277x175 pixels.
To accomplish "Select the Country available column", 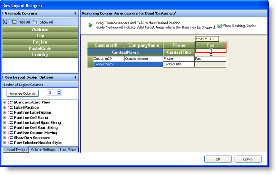I will (40, 55).
